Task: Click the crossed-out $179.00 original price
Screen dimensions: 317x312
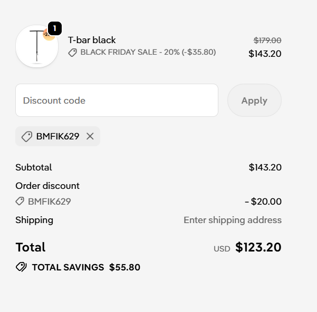Action: (x=267, y=41)
